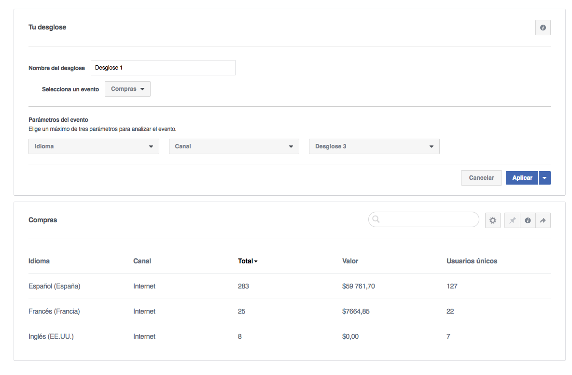Sort by the Total column header
572x375 pixels.
pyautogui.click(x=248, y=261)
